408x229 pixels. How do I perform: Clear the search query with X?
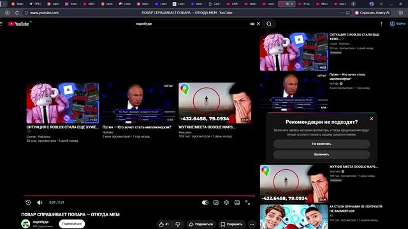point(258,24)
